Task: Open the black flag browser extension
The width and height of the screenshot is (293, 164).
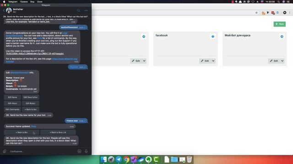Action: [x=268, y=13]
